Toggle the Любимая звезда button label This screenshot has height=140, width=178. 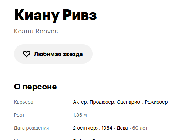[x=58, y=54]
